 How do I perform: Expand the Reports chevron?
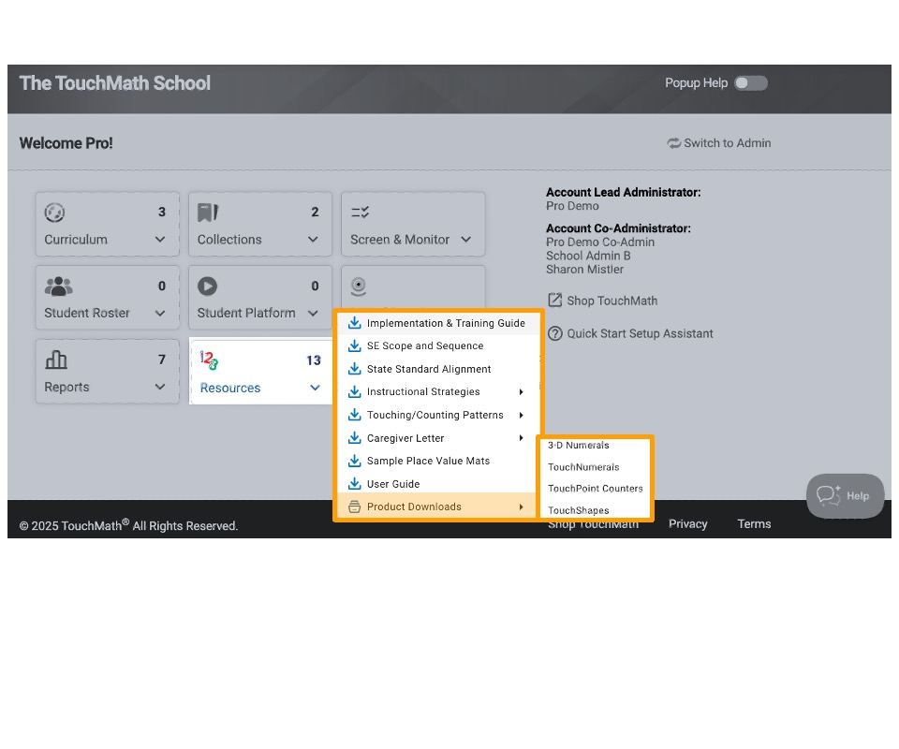click(160, 388)
